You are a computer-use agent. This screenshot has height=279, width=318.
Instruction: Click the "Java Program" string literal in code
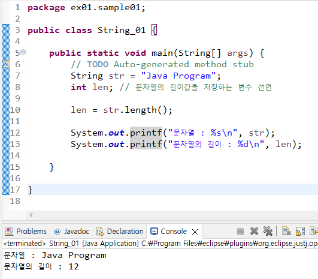tap(178, 76)
